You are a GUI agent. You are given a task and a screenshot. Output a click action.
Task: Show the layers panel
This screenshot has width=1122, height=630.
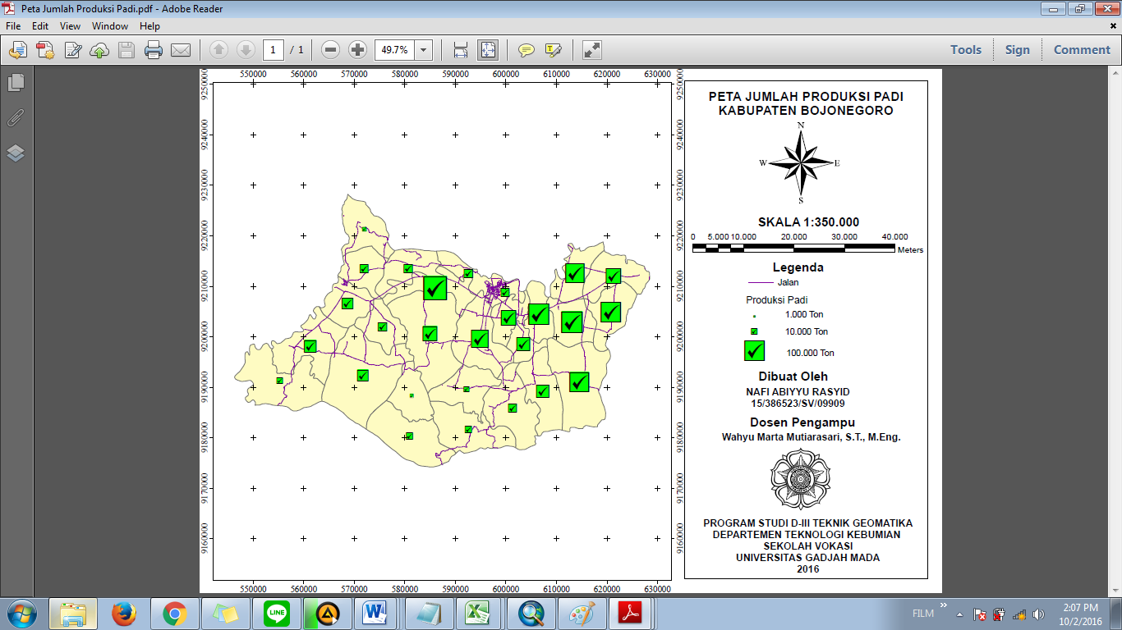click(x=16, y=153)
